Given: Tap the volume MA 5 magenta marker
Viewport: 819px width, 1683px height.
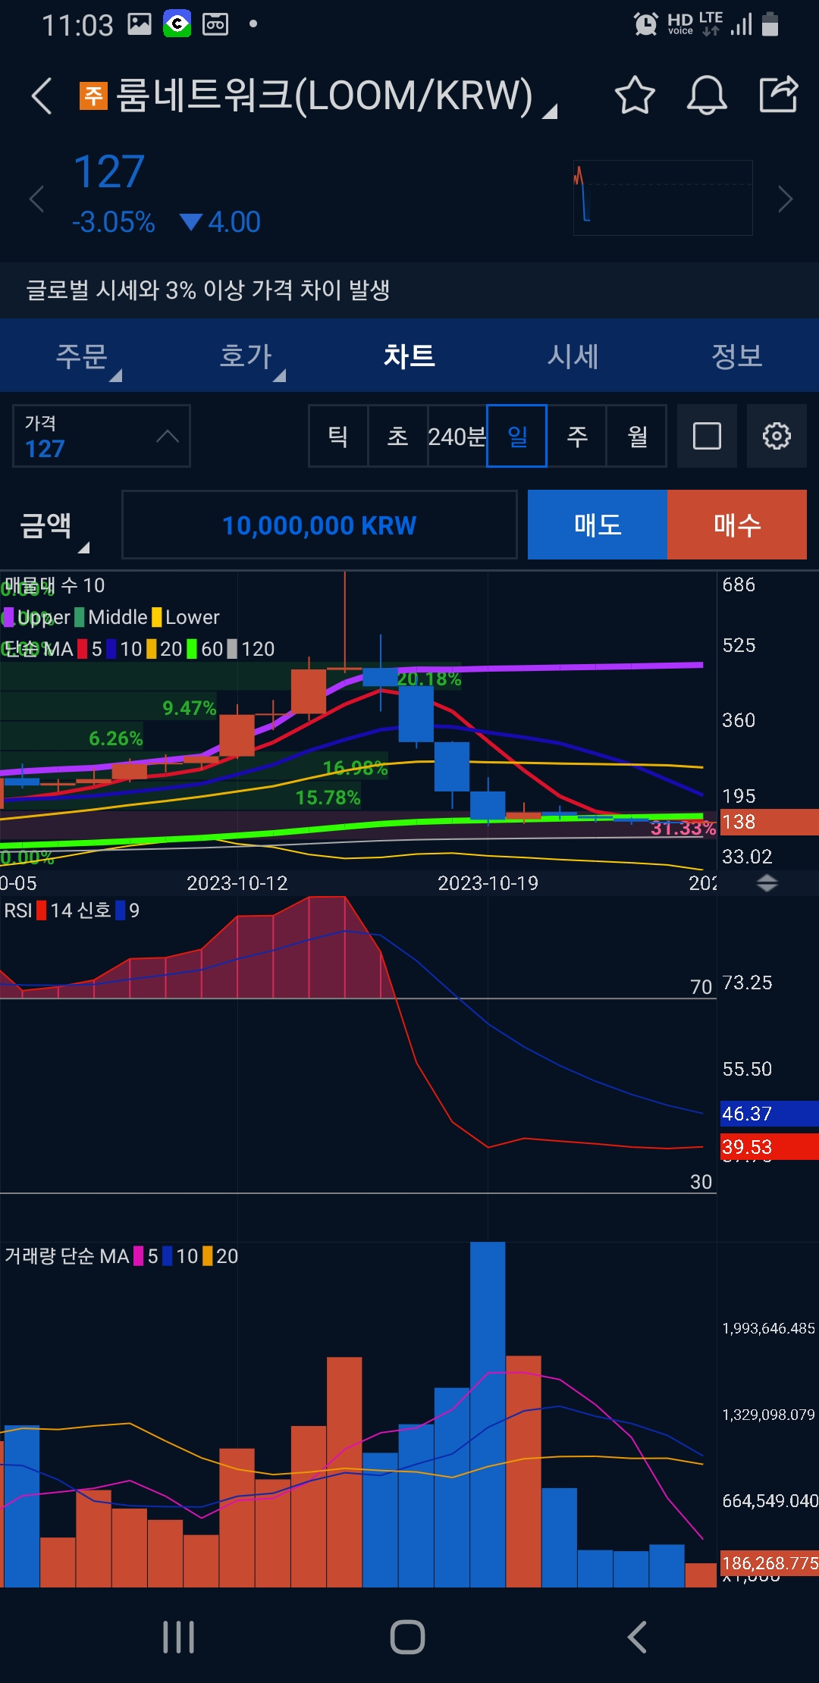Looking at the screenshot, I should (139, 1256).
